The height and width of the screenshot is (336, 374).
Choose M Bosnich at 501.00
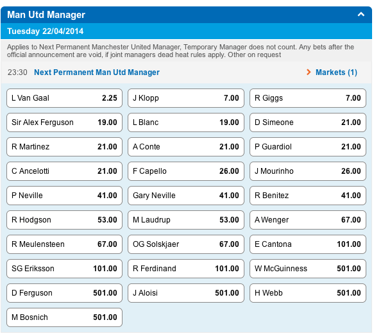64,317
